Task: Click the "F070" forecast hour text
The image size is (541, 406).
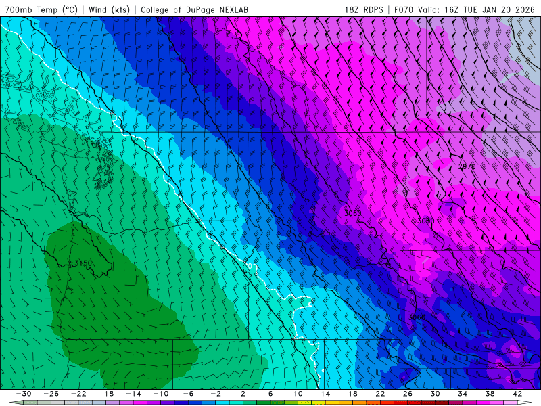Action: (403, 9)
